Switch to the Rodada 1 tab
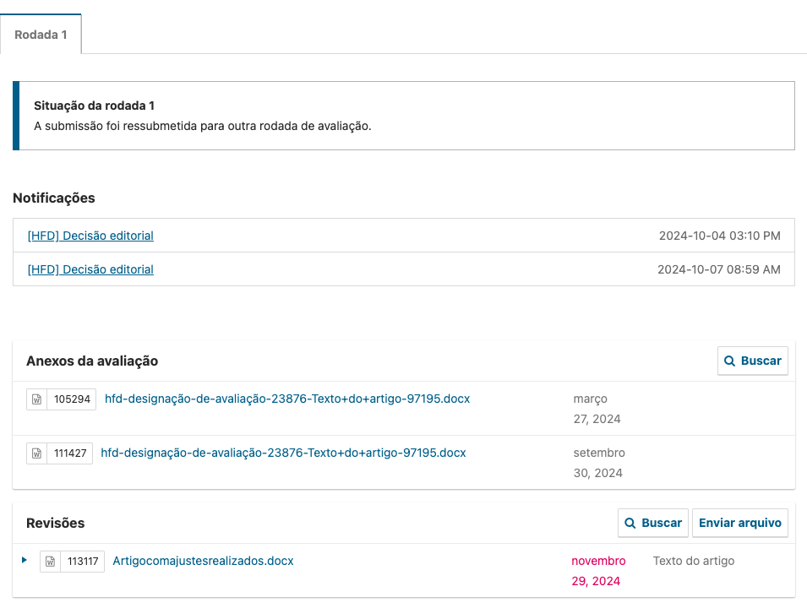807x608 pixels. point(41,35)
